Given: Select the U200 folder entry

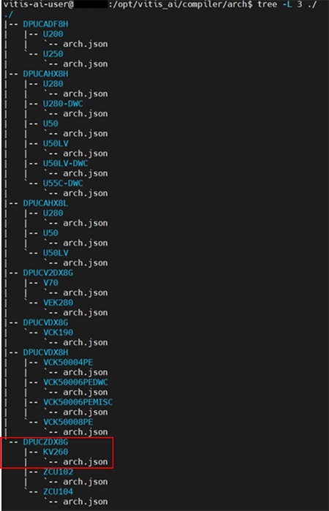Looking at the screenshot, I should point(53,34).
